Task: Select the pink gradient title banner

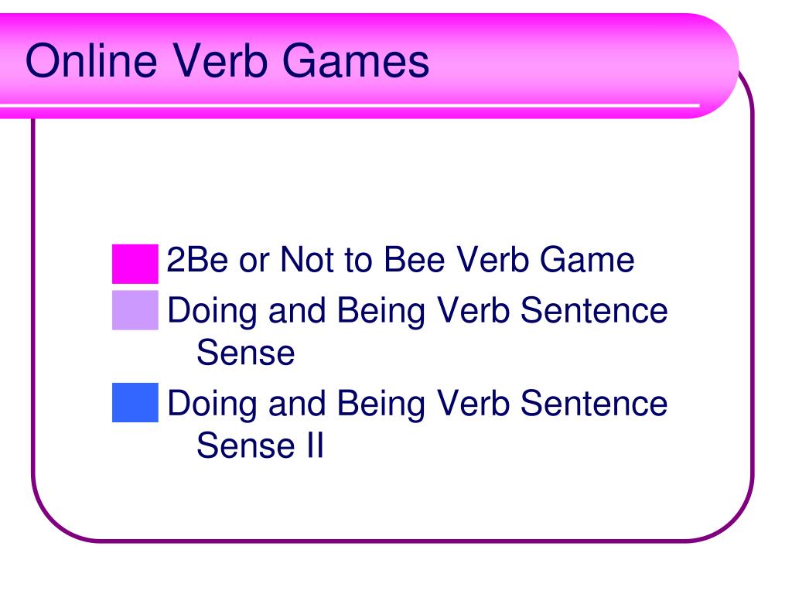Action: coord(369,66)
